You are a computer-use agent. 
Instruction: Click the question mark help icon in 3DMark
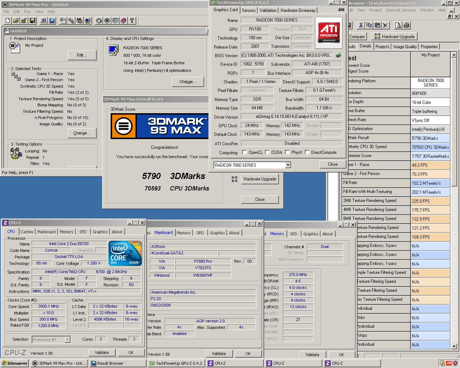(x=132, y=21)
